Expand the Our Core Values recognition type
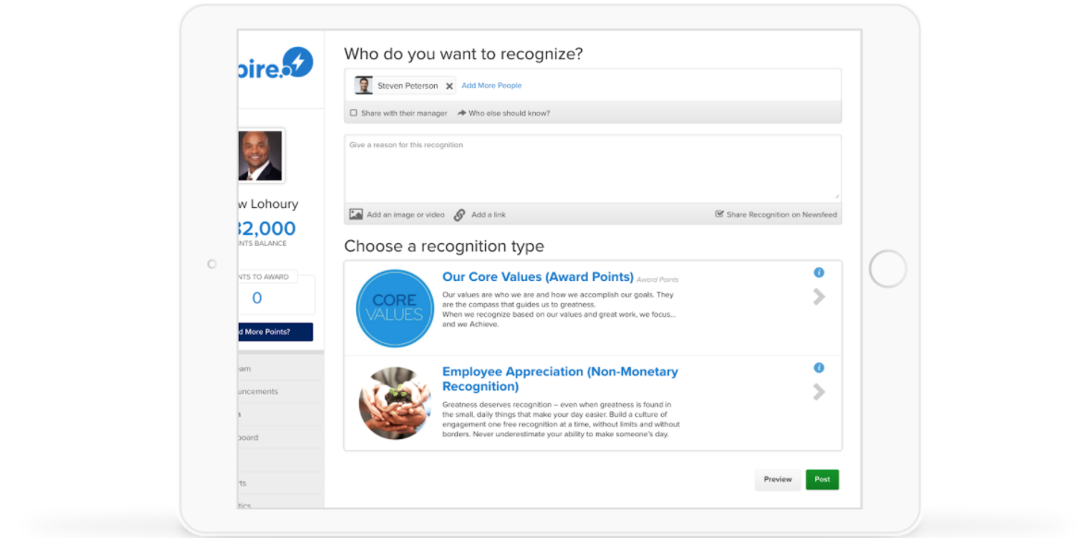This screenshot has width=1090, height=538. point(818,297)
